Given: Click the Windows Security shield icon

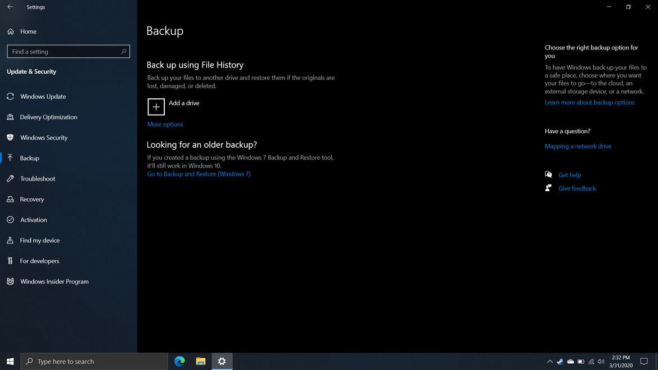Looking at the screenshot, I should click(11, 138).
